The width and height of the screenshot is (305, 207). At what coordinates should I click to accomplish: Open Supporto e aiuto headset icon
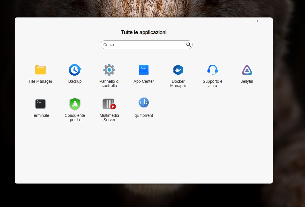[213, 70]
